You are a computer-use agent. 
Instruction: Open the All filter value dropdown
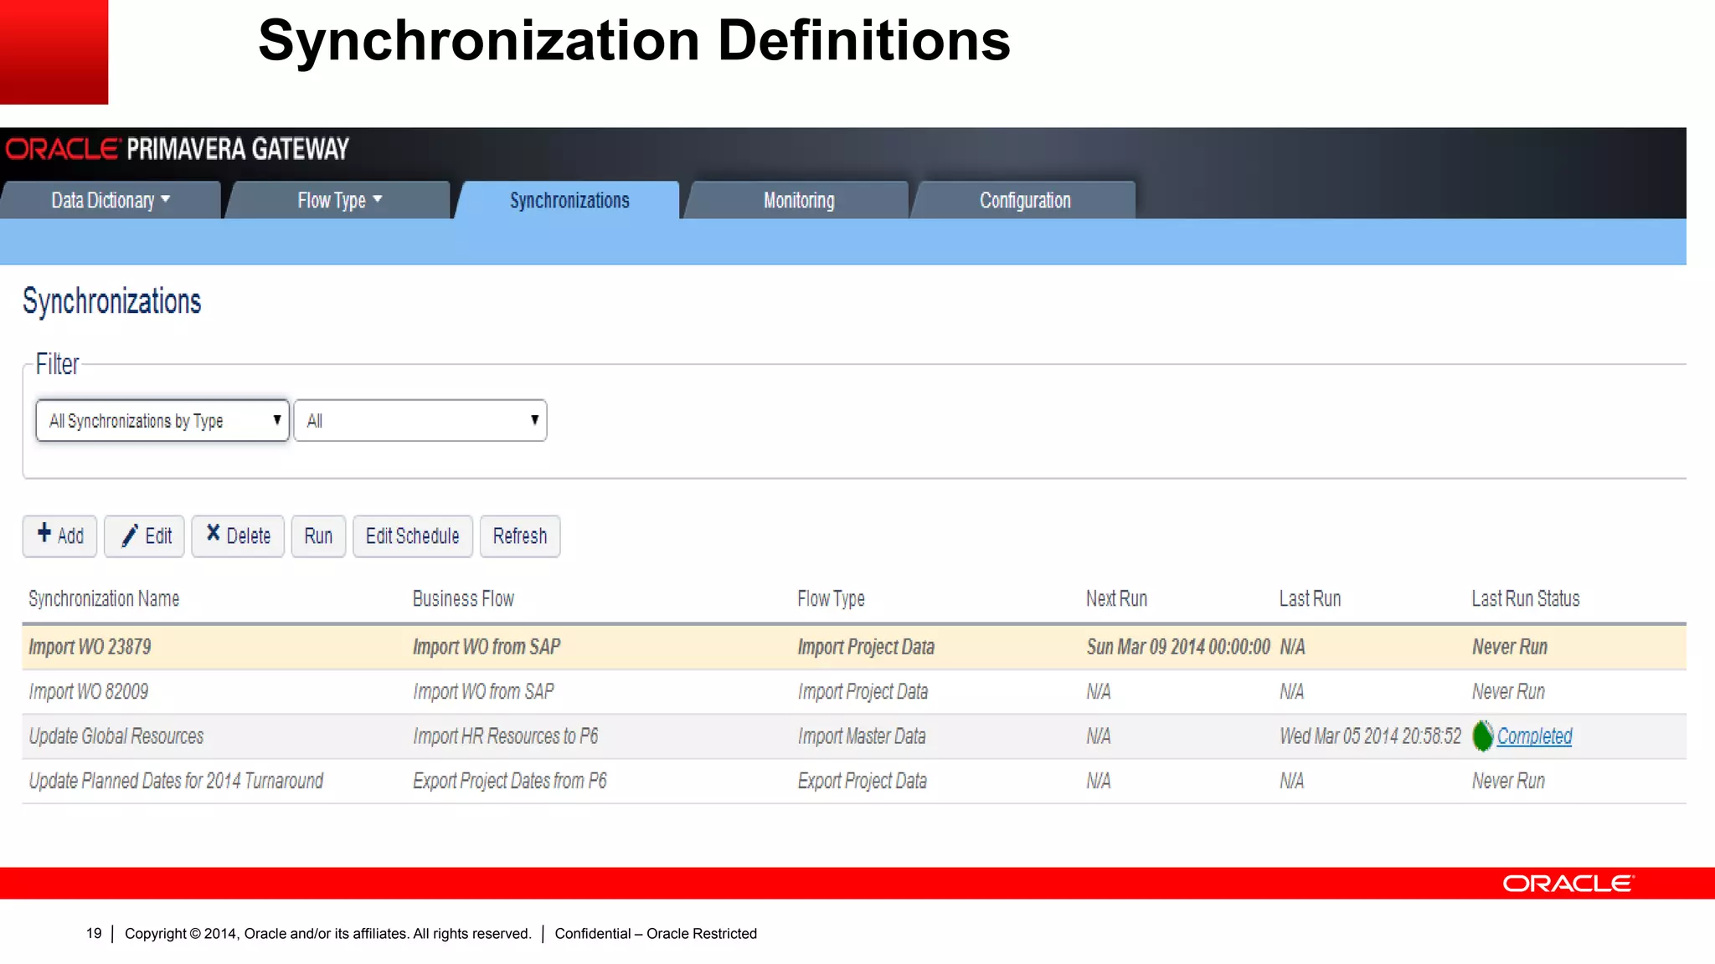coord(420,420)
